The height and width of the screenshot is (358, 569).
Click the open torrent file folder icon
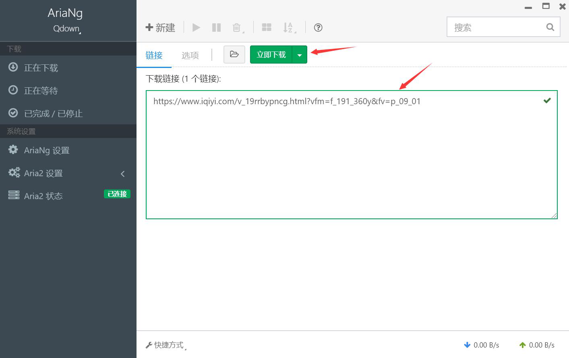click(234, 54)
